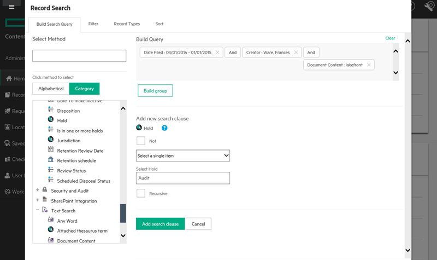The height and width of the screenshot is (260, 437).
Task: Switch to the Filter tab
Action: pyautogui.click(x=93, y=24)
